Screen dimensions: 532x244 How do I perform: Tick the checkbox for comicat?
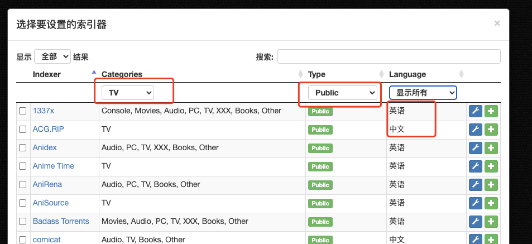(x=23, y=240)
